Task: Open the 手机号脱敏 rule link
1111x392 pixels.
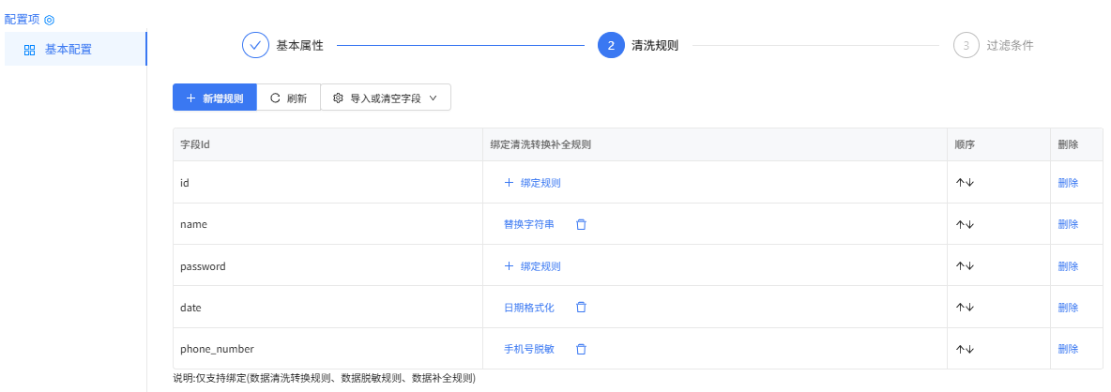Action: (x=528, y=349)
